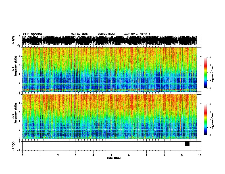
Task: Click the "Time (min)" axis label
Action: point(114,158)
